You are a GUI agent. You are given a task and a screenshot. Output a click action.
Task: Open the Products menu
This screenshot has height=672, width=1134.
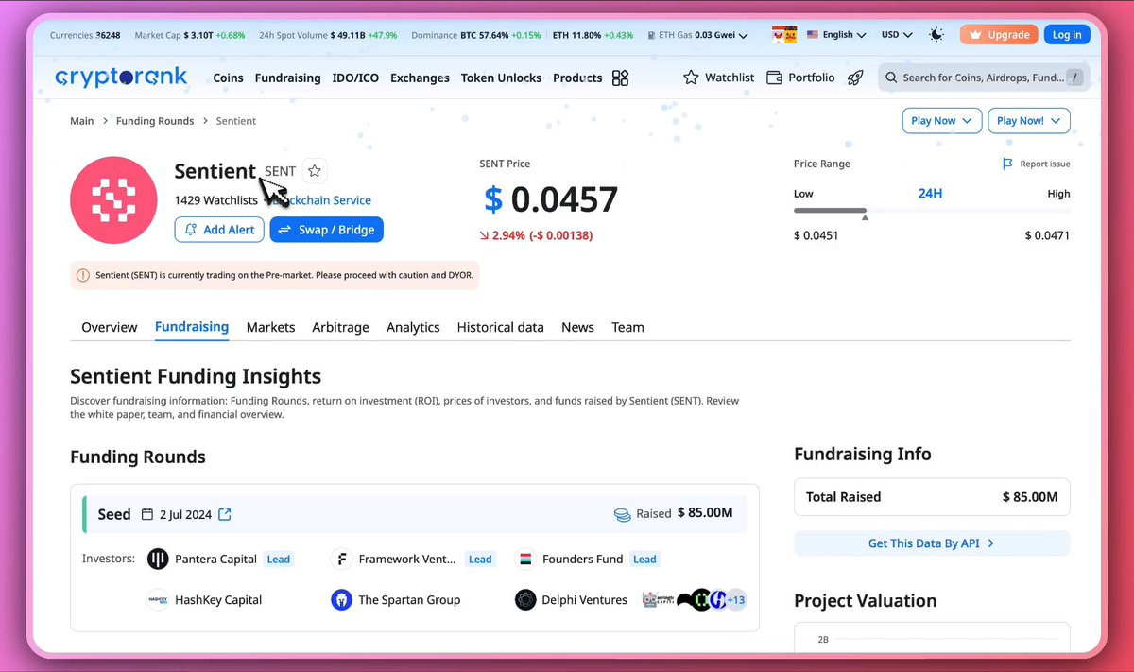click(x=577, y=78)
